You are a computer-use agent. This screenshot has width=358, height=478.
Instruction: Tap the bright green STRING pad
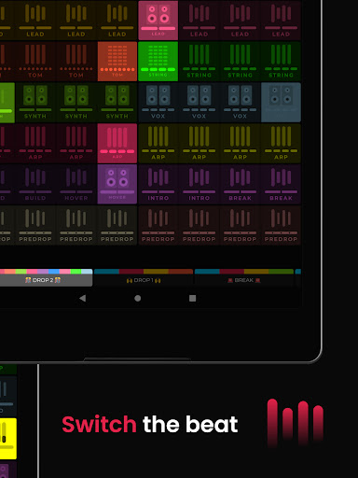point(158,62)
